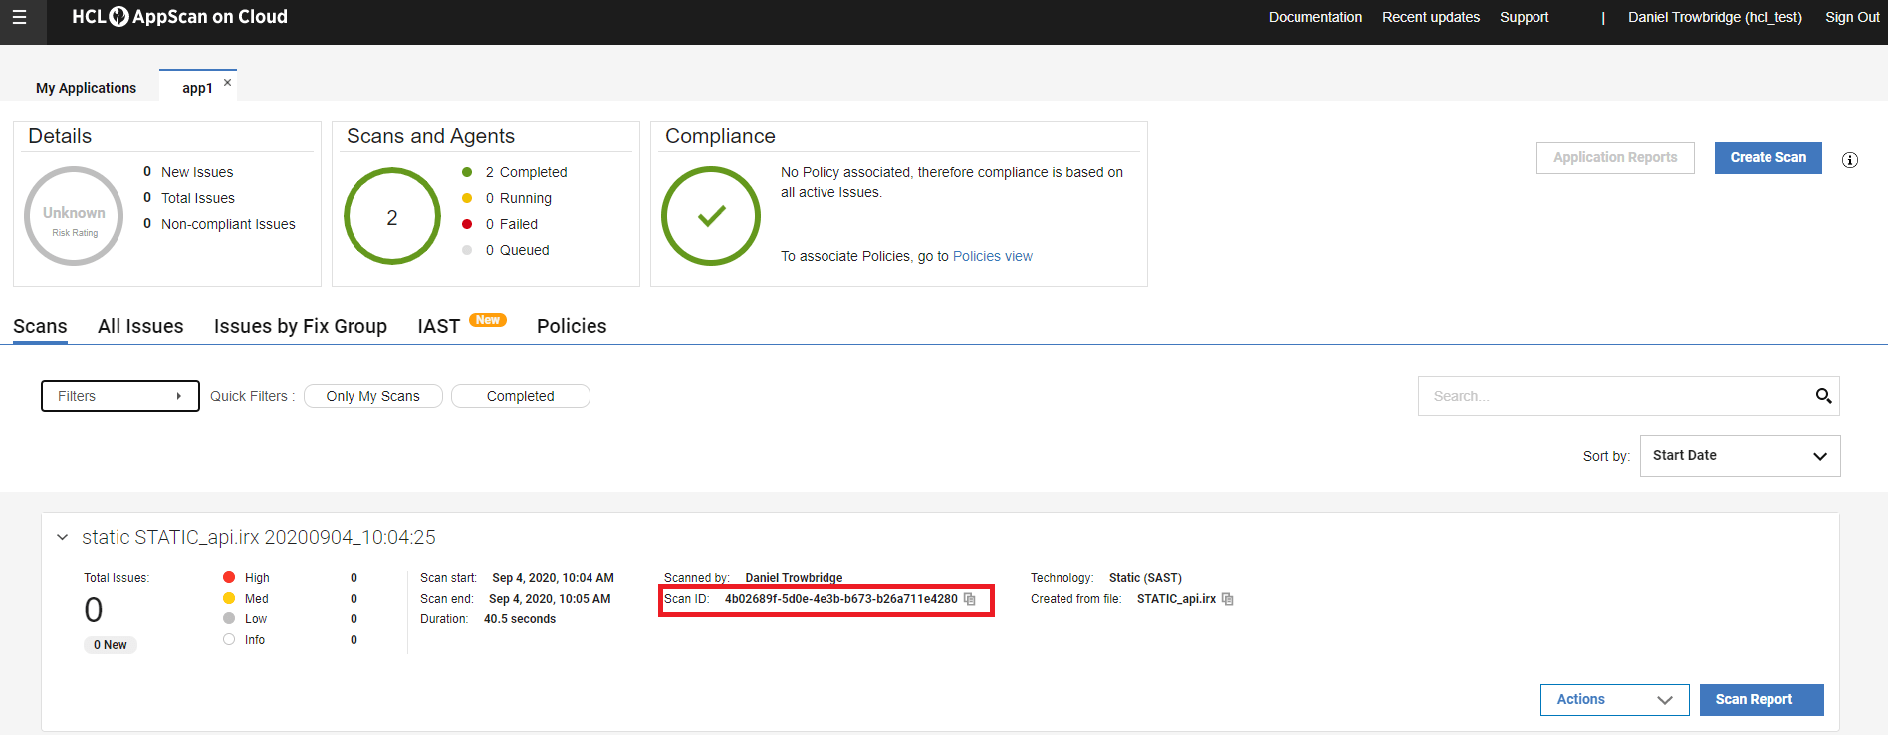This screenshot has width=1888, height=735.
Task: Toggle the Completed quick filter
Action: [520, 396]
